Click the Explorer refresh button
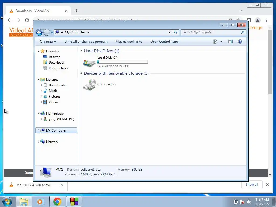This screenshot has height=207, width=276. coord(176,32)
